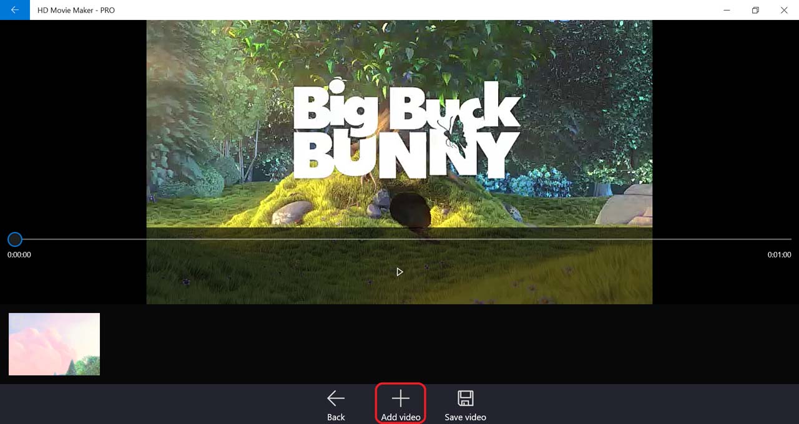Click the Big Buck Bunny title in preview

(406, 131)
